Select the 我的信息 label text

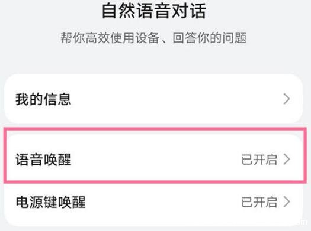(43, 99)
